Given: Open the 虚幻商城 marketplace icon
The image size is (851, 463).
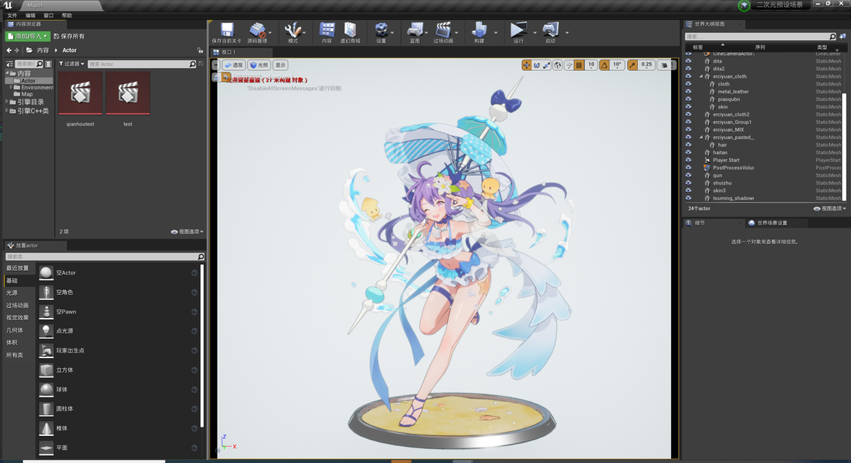Looking at the screenshot, I should pyautogui.click(x=350, y=29).
